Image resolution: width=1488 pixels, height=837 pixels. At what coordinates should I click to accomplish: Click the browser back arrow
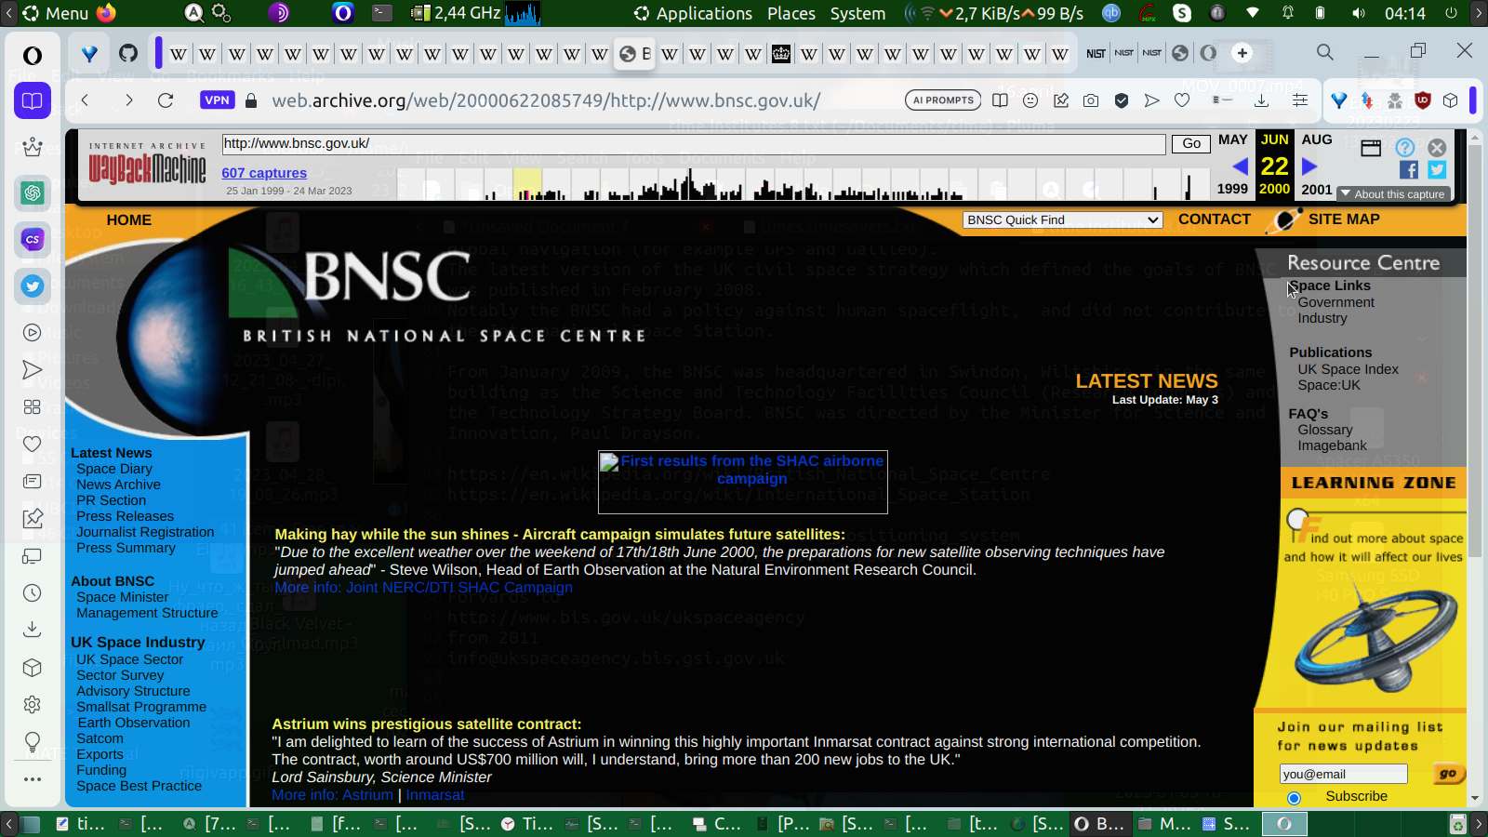coord(85,100)
